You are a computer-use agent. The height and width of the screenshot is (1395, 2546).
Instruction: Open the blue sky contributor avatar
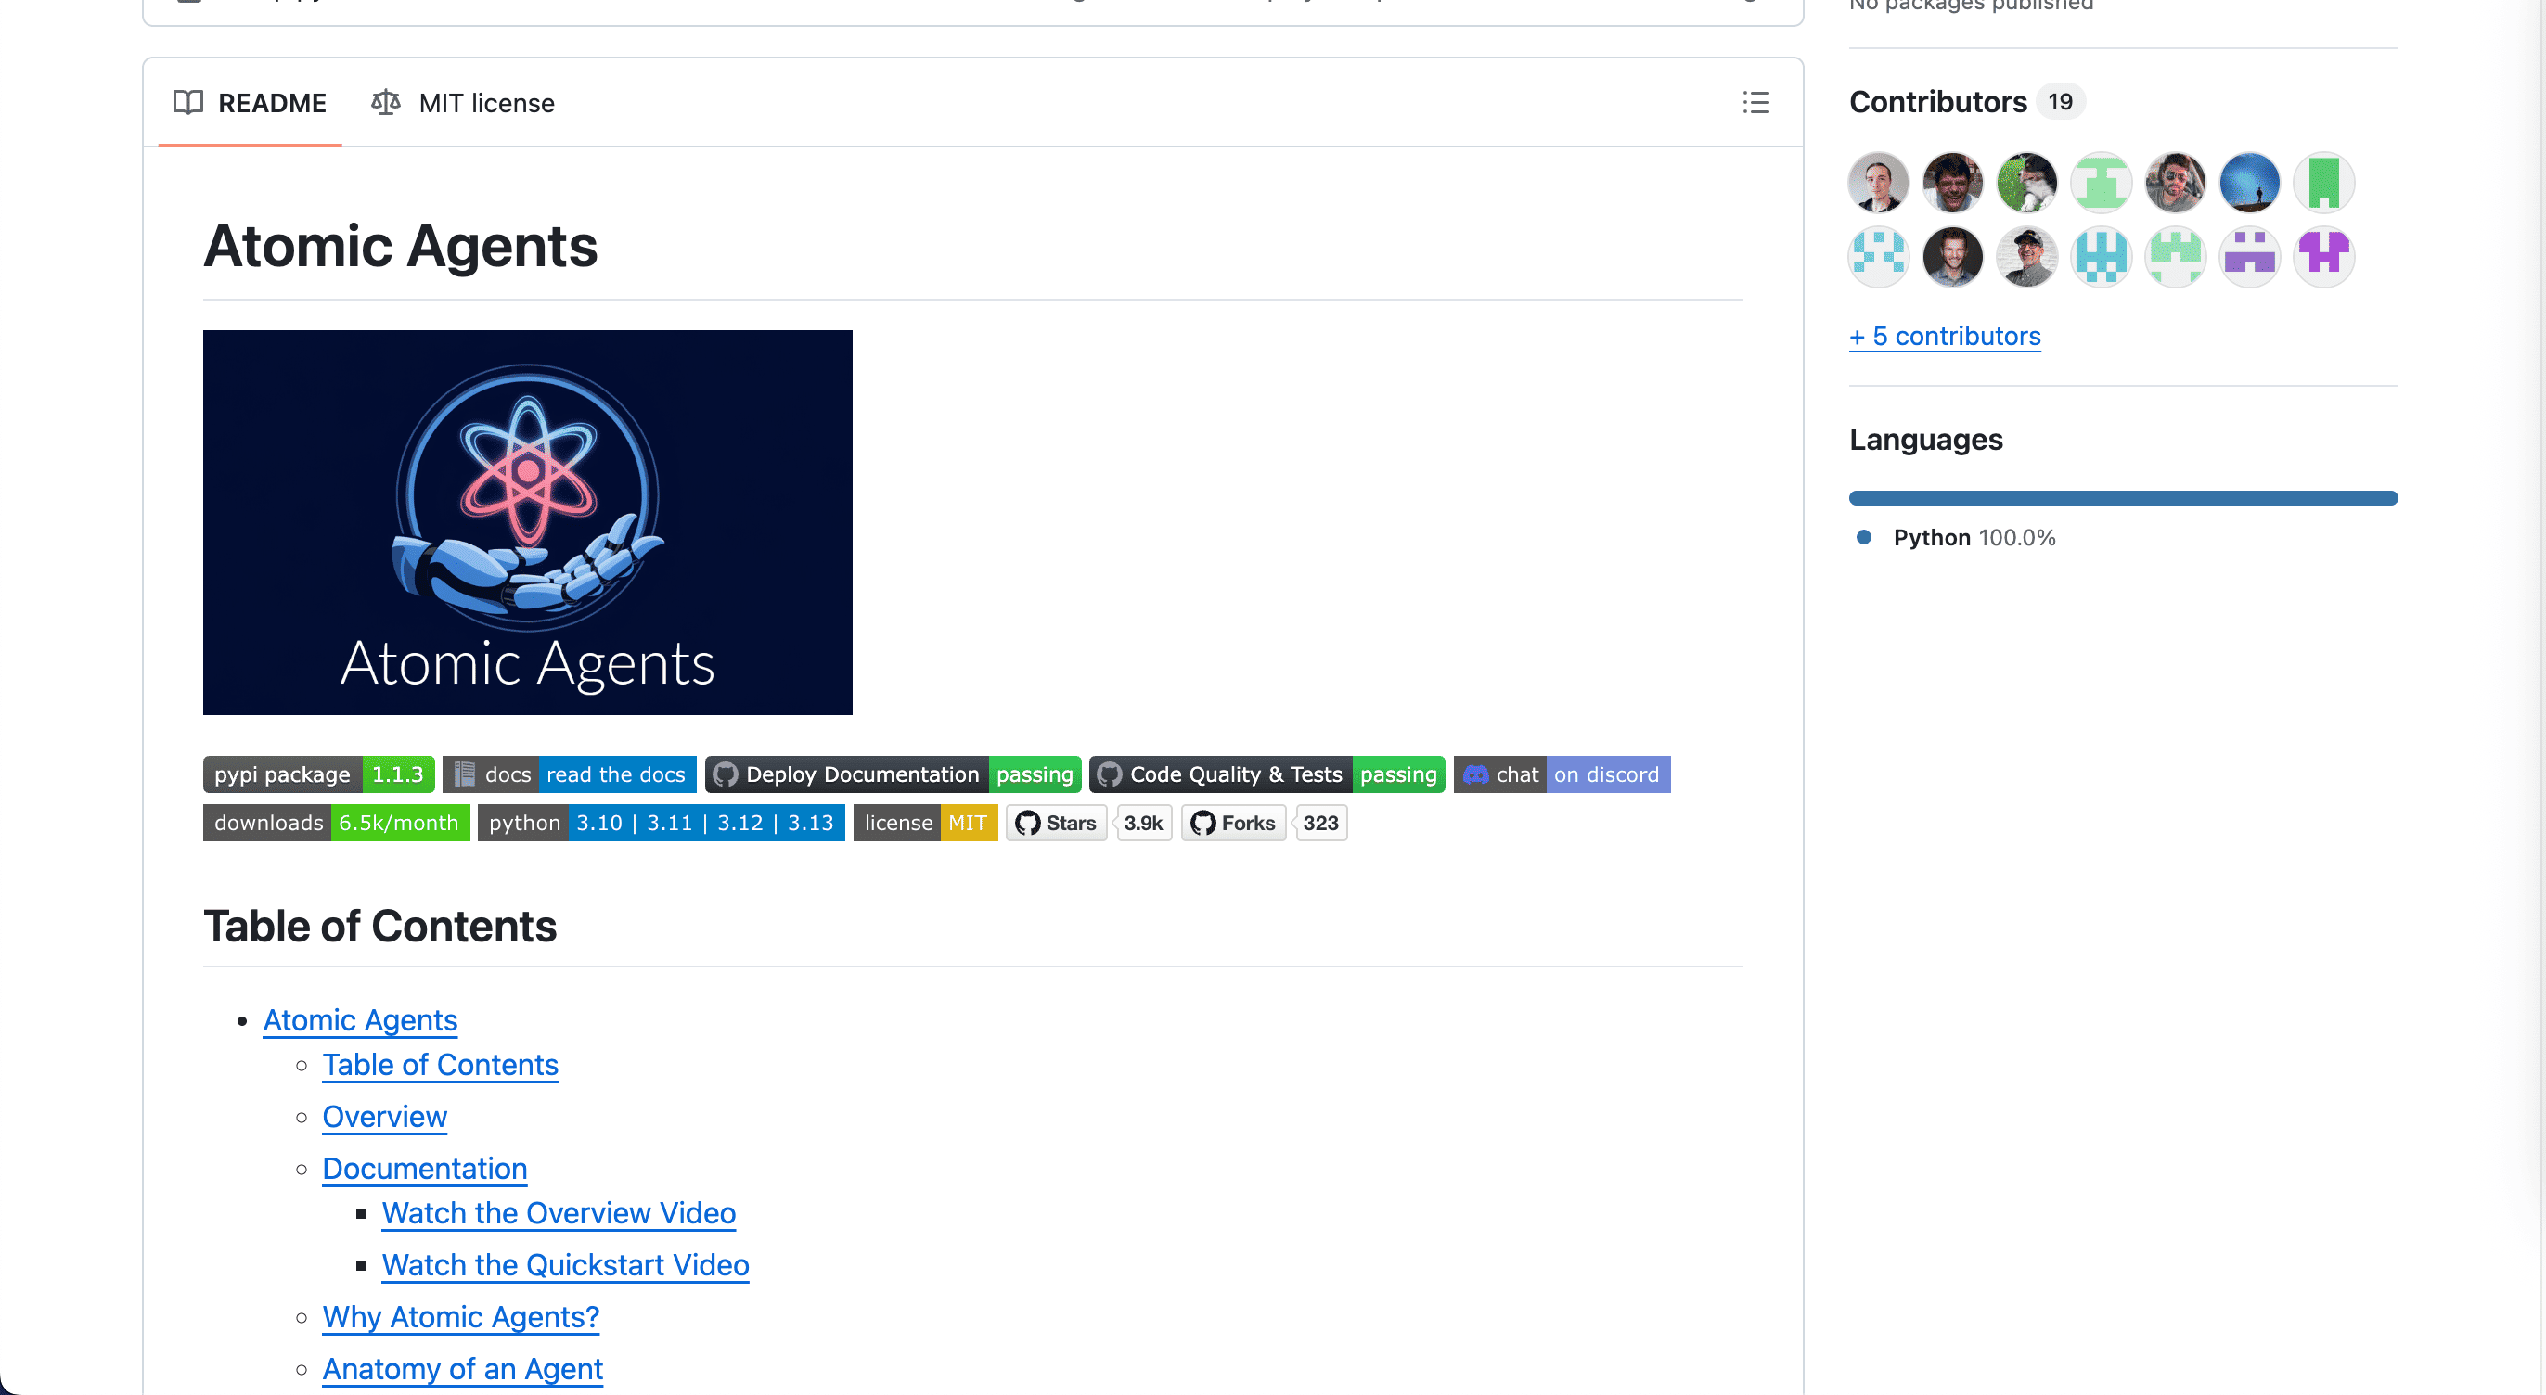[2249, 183]
